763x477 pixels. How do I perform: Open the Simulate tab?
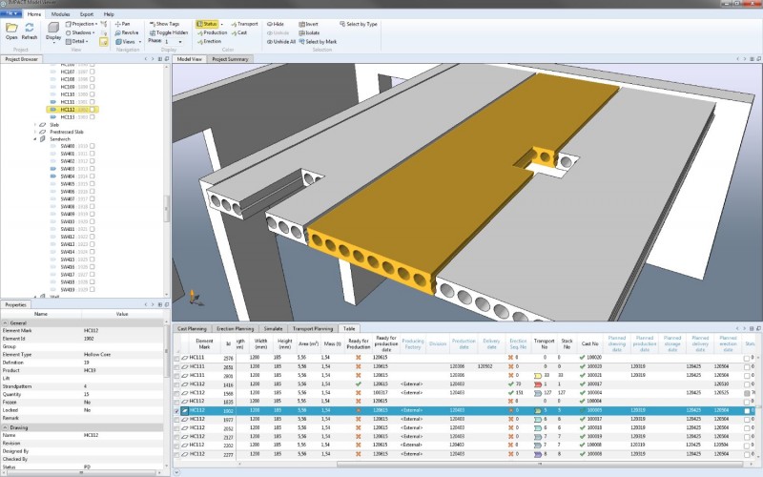pos(273,328)
